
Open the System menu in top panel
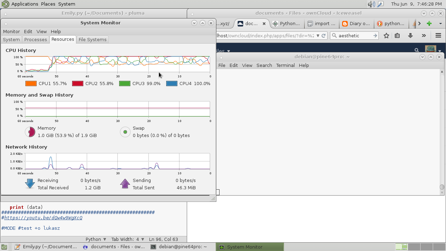pos(67,4)
